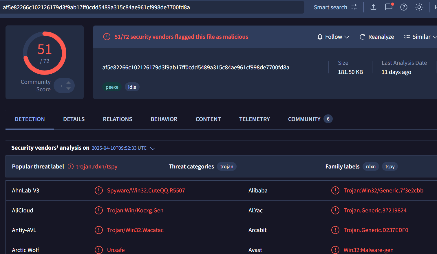Click alert icon in Arctic Wolf row
The image size is (437, 254).
[x=99, y=250]
